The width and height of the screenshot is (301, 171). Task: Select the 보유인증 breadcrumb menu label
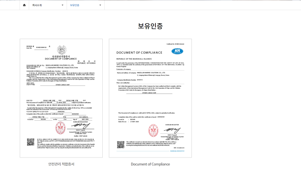coord(75,5)
